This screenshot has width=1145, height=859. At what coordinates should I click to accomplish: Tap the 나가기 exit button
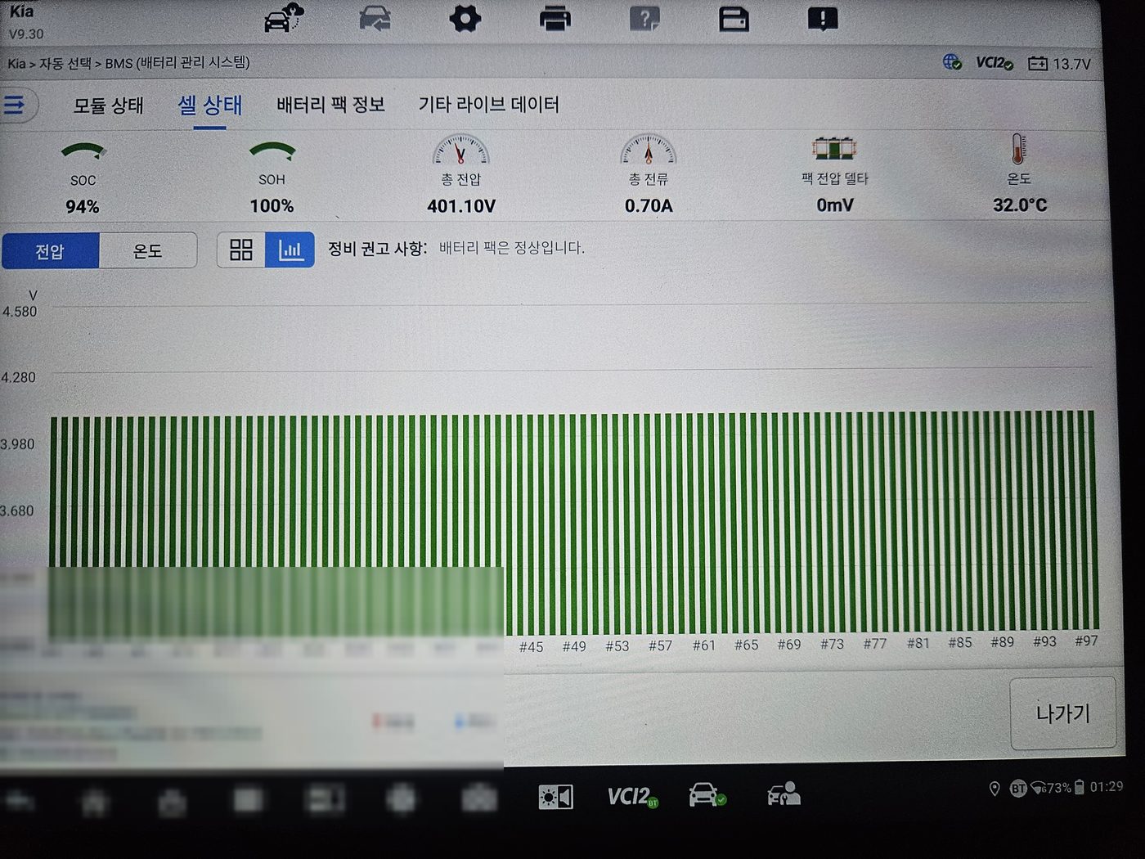pos(1062,713)
